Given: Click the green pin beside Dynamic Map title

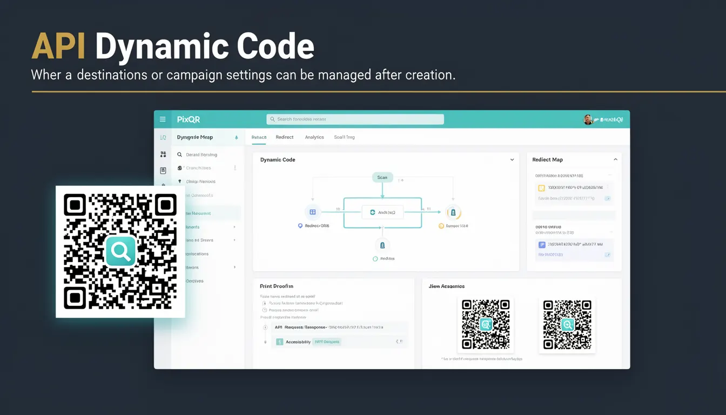Looking at the screenshot, I should tap(236, 138).
